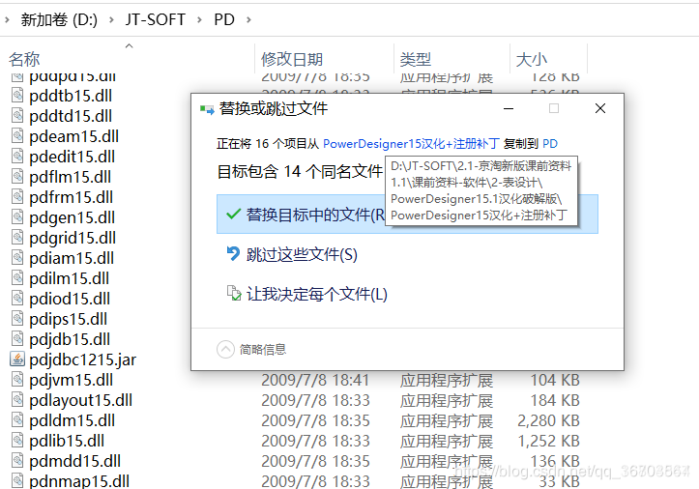Click the PD breadcrumb segment
This screenshot has height=489, width=699.
point(224,19)
